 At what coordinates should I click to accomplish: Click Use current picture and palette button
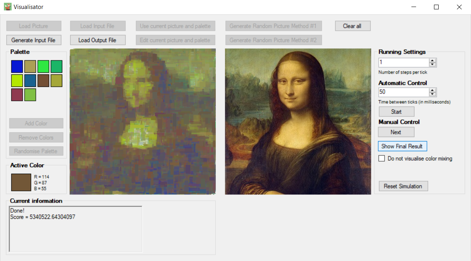coord(175,26)
